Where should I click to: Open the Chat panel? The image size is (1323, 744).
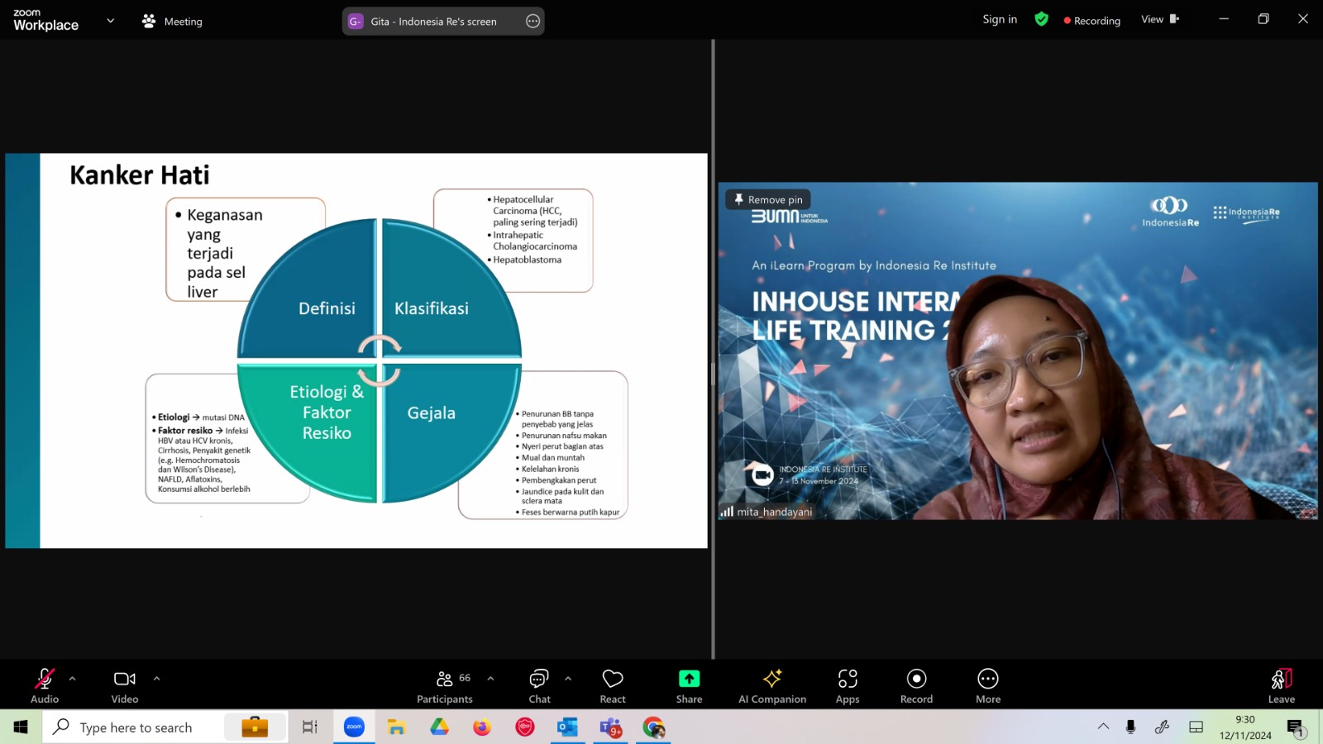[x=539, y=685]
